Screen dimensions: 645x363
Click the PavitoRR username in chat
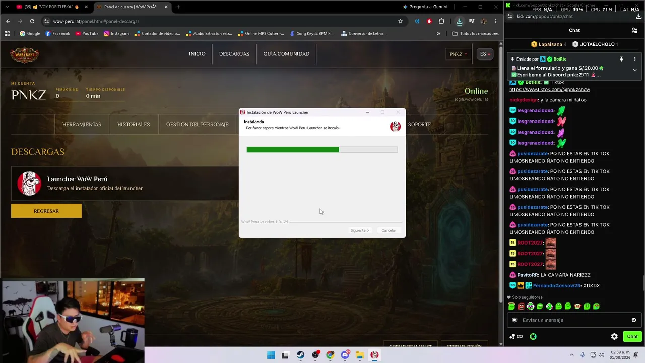(528, 275)
